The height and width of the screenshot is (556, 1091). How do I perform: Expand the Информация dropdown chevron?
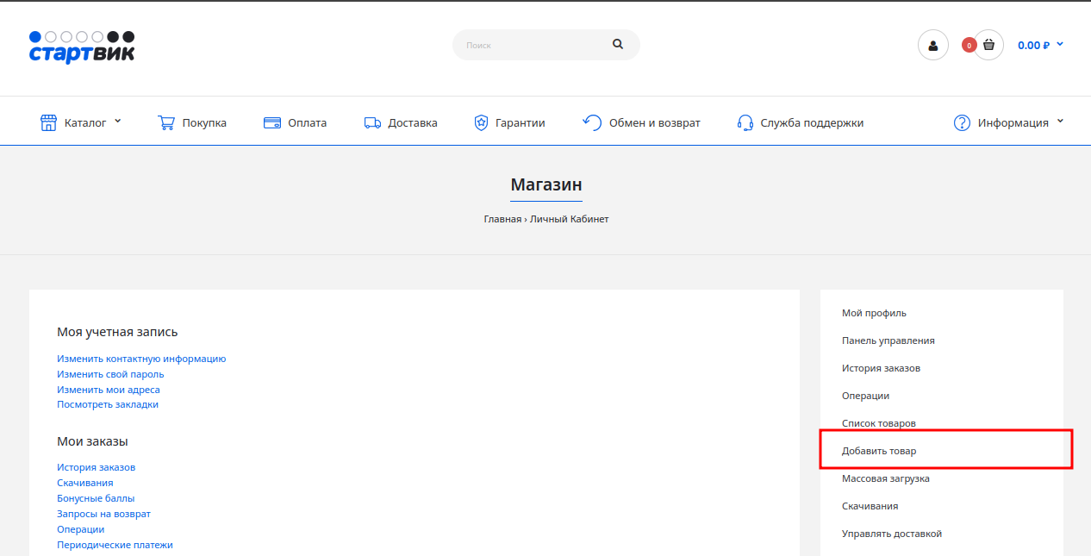pyautogui.click(x=1060, y=122)
